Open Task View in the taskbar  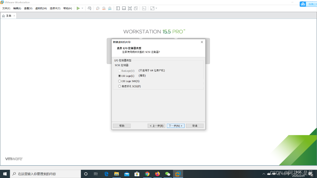click(96, 174)
